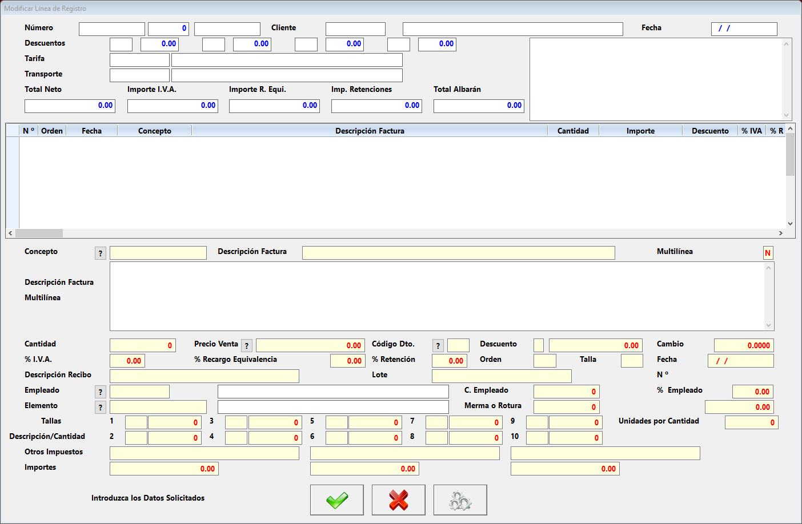Viewport: 802px width, 524px height.
Task: Click inside the Descripción Factura Multilínea text area
Action: tap(437, 296)
